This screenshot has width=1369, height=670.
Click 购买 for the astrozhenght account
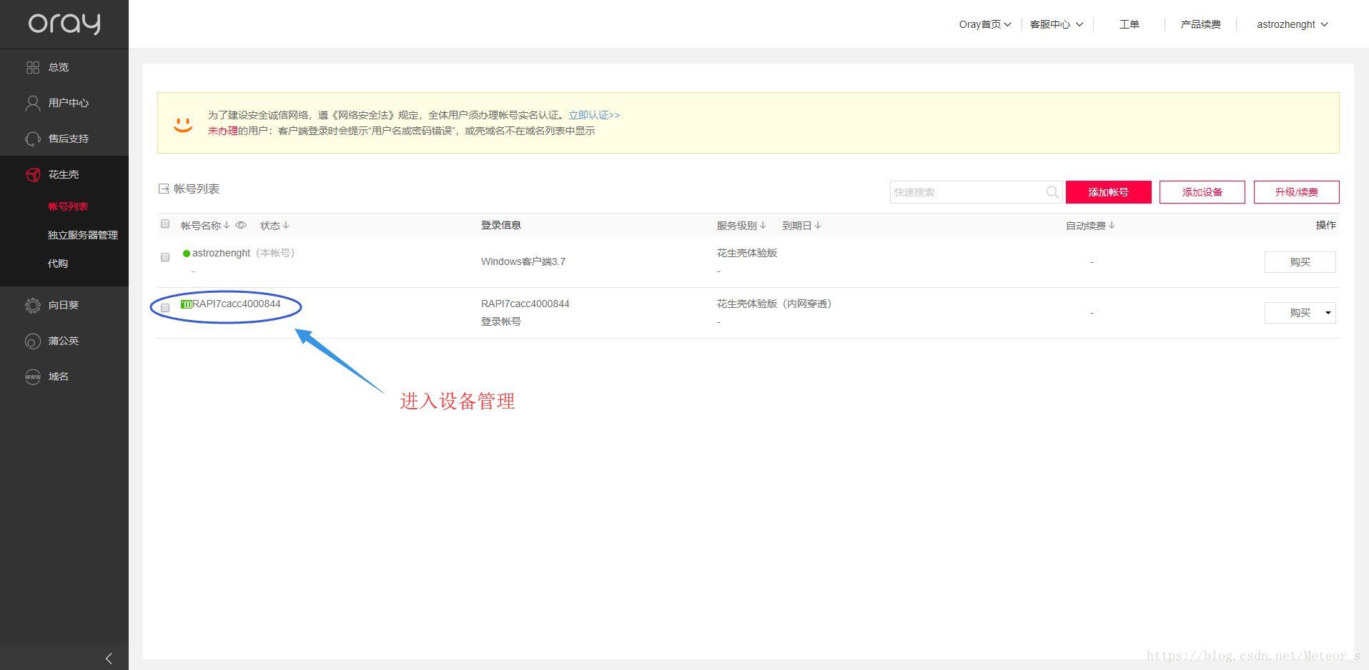1300,262
